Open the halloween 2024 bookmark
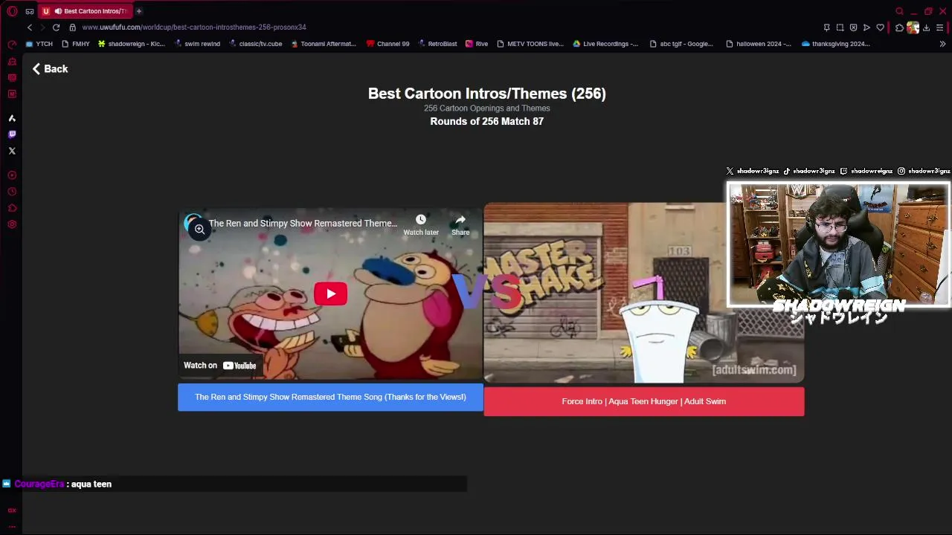 (759, 44)
